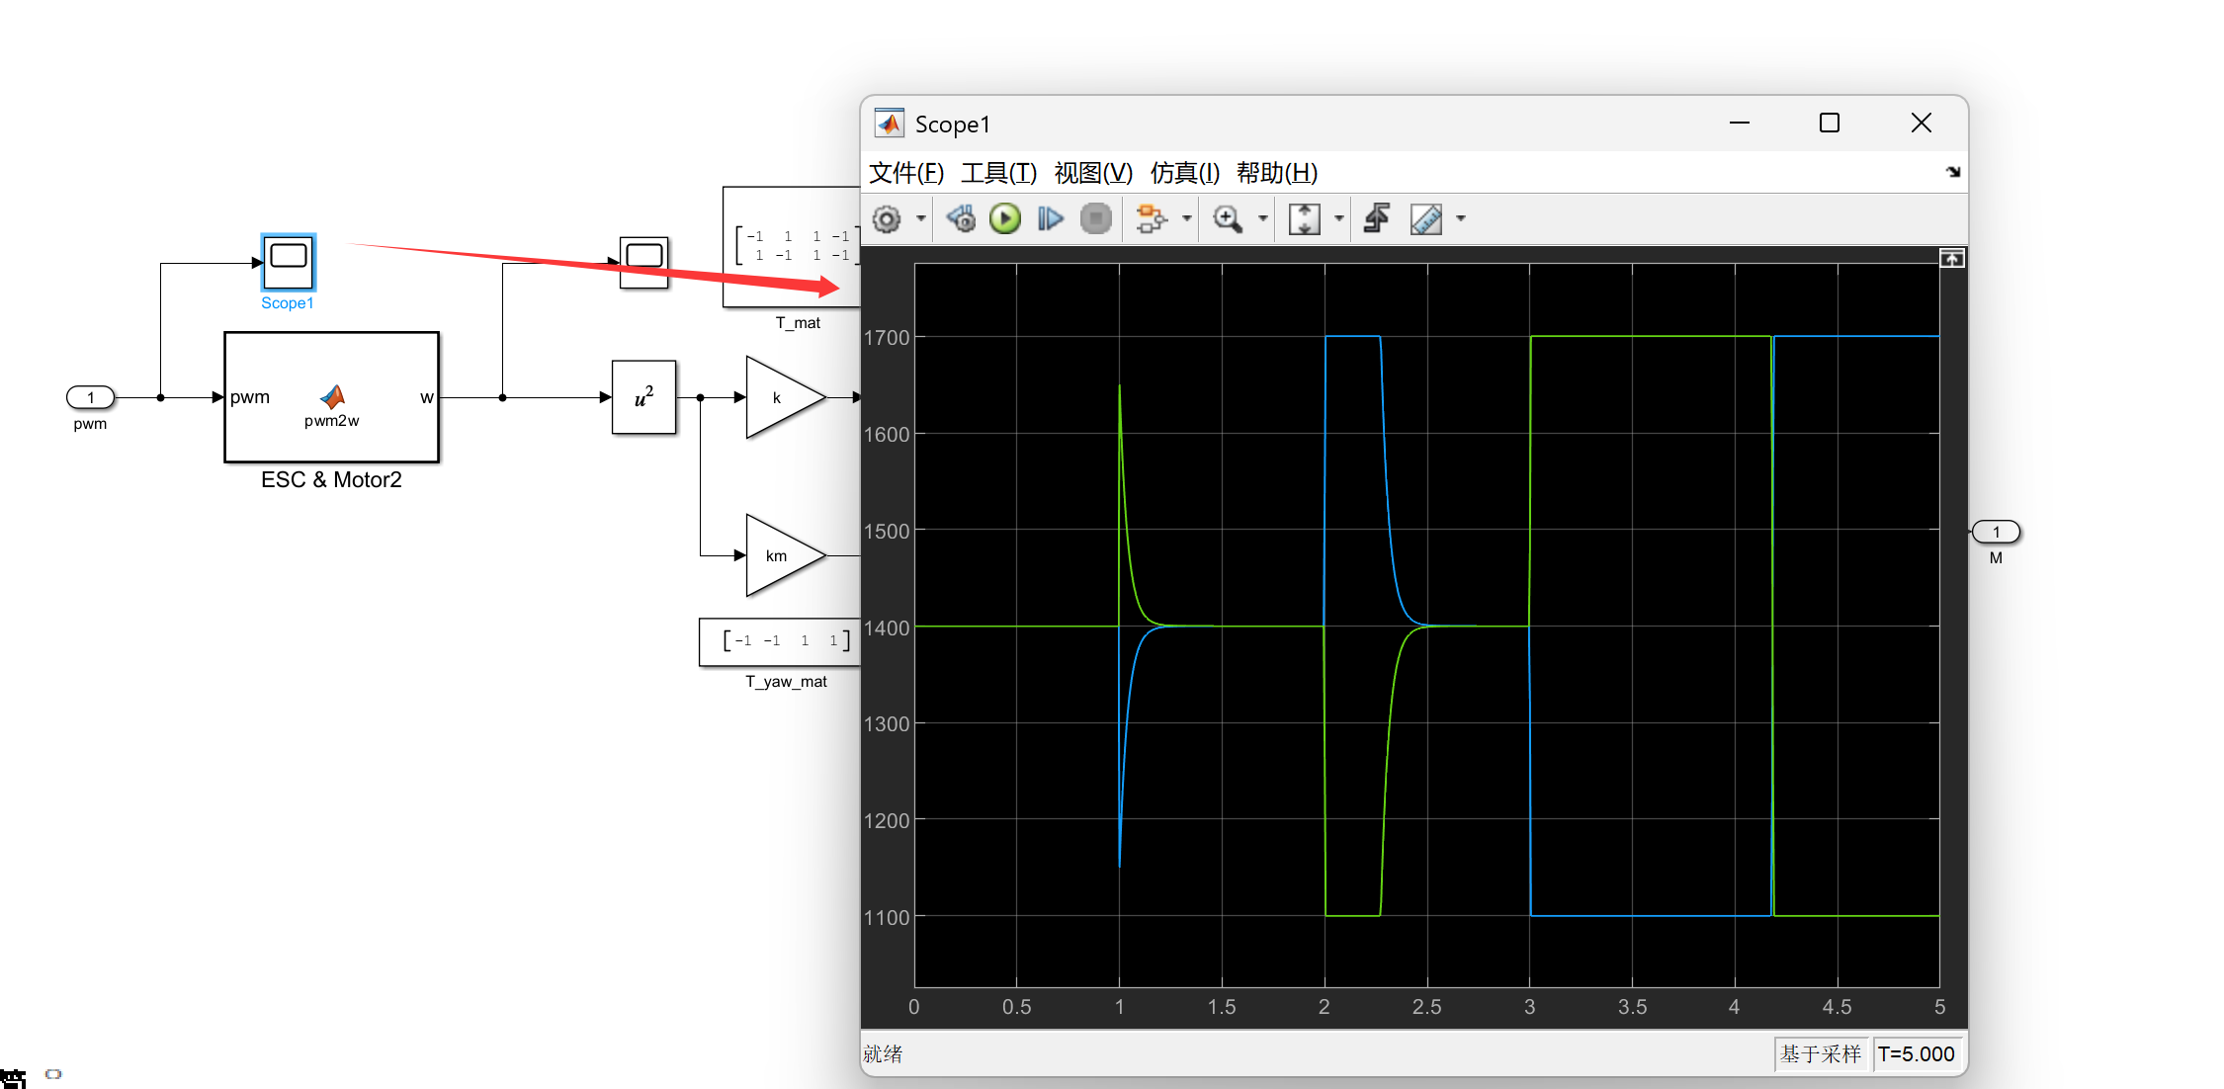The width and height of the screenshot is (2224, 1089).
Task: Click the Step Forward icon
Action: click(1050, 219)
